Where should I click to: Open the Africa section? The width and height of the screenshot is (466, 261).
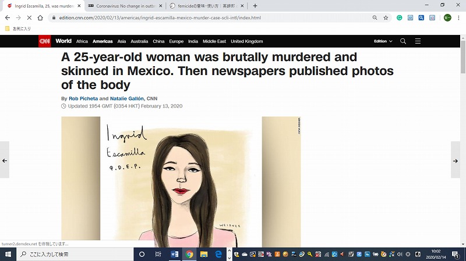[x=82, y=41]
